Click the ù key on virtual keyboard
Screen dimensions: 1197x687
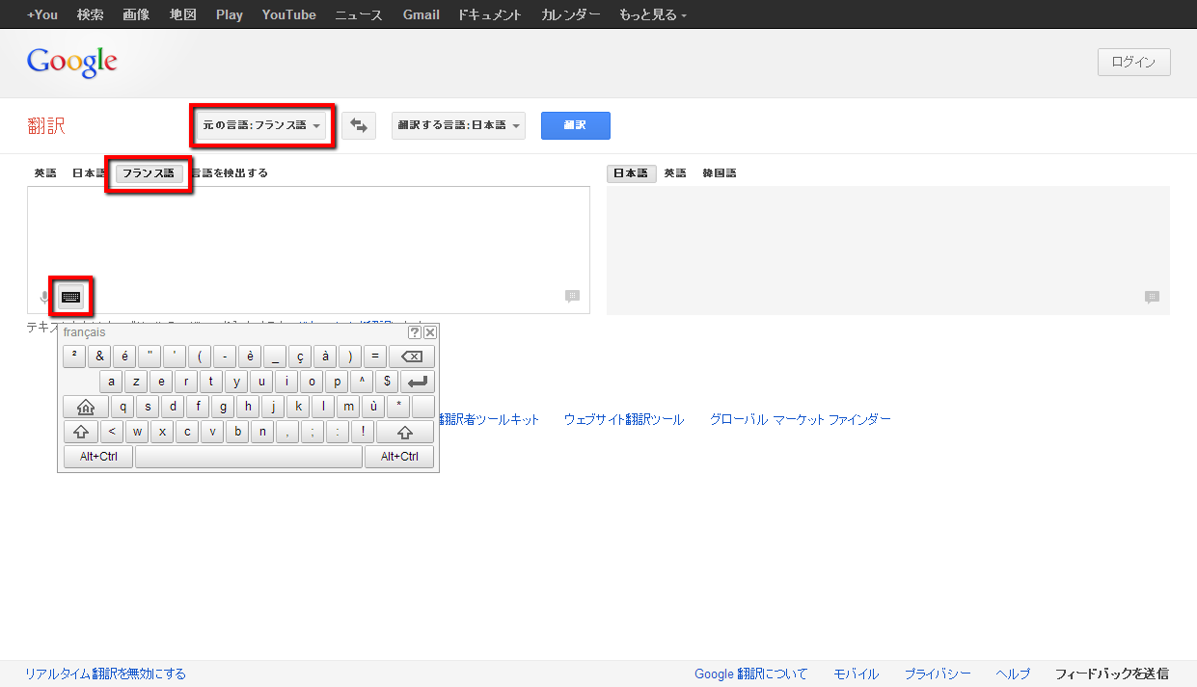373,407
